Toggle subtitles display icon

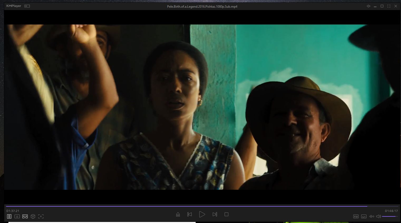364,216
